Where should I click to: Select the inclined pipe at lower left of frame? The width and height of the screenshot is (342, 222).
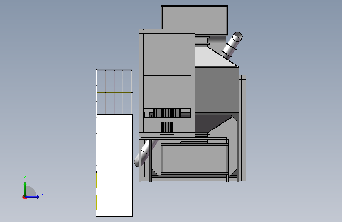(145, 153)
